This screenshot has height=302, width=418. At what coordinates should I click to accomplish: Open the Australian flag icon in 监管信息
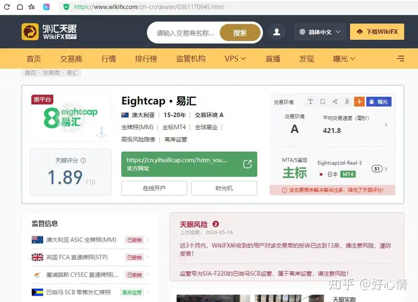point(37,240)
